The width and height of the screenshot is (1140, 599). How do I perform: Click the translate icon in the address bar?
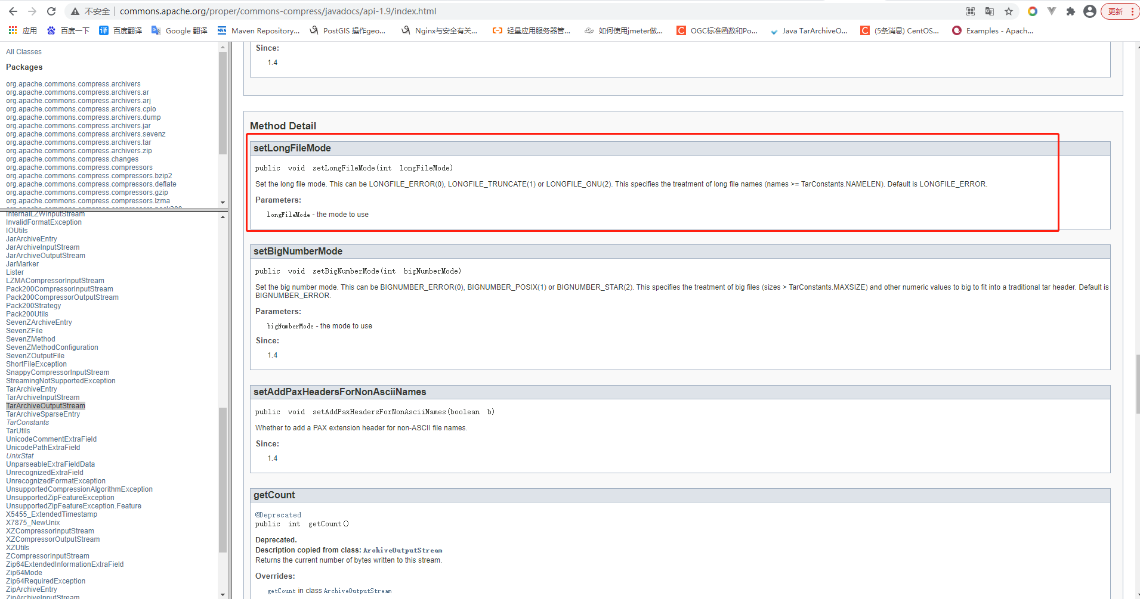pyautogui.click(x=990, y=11)
